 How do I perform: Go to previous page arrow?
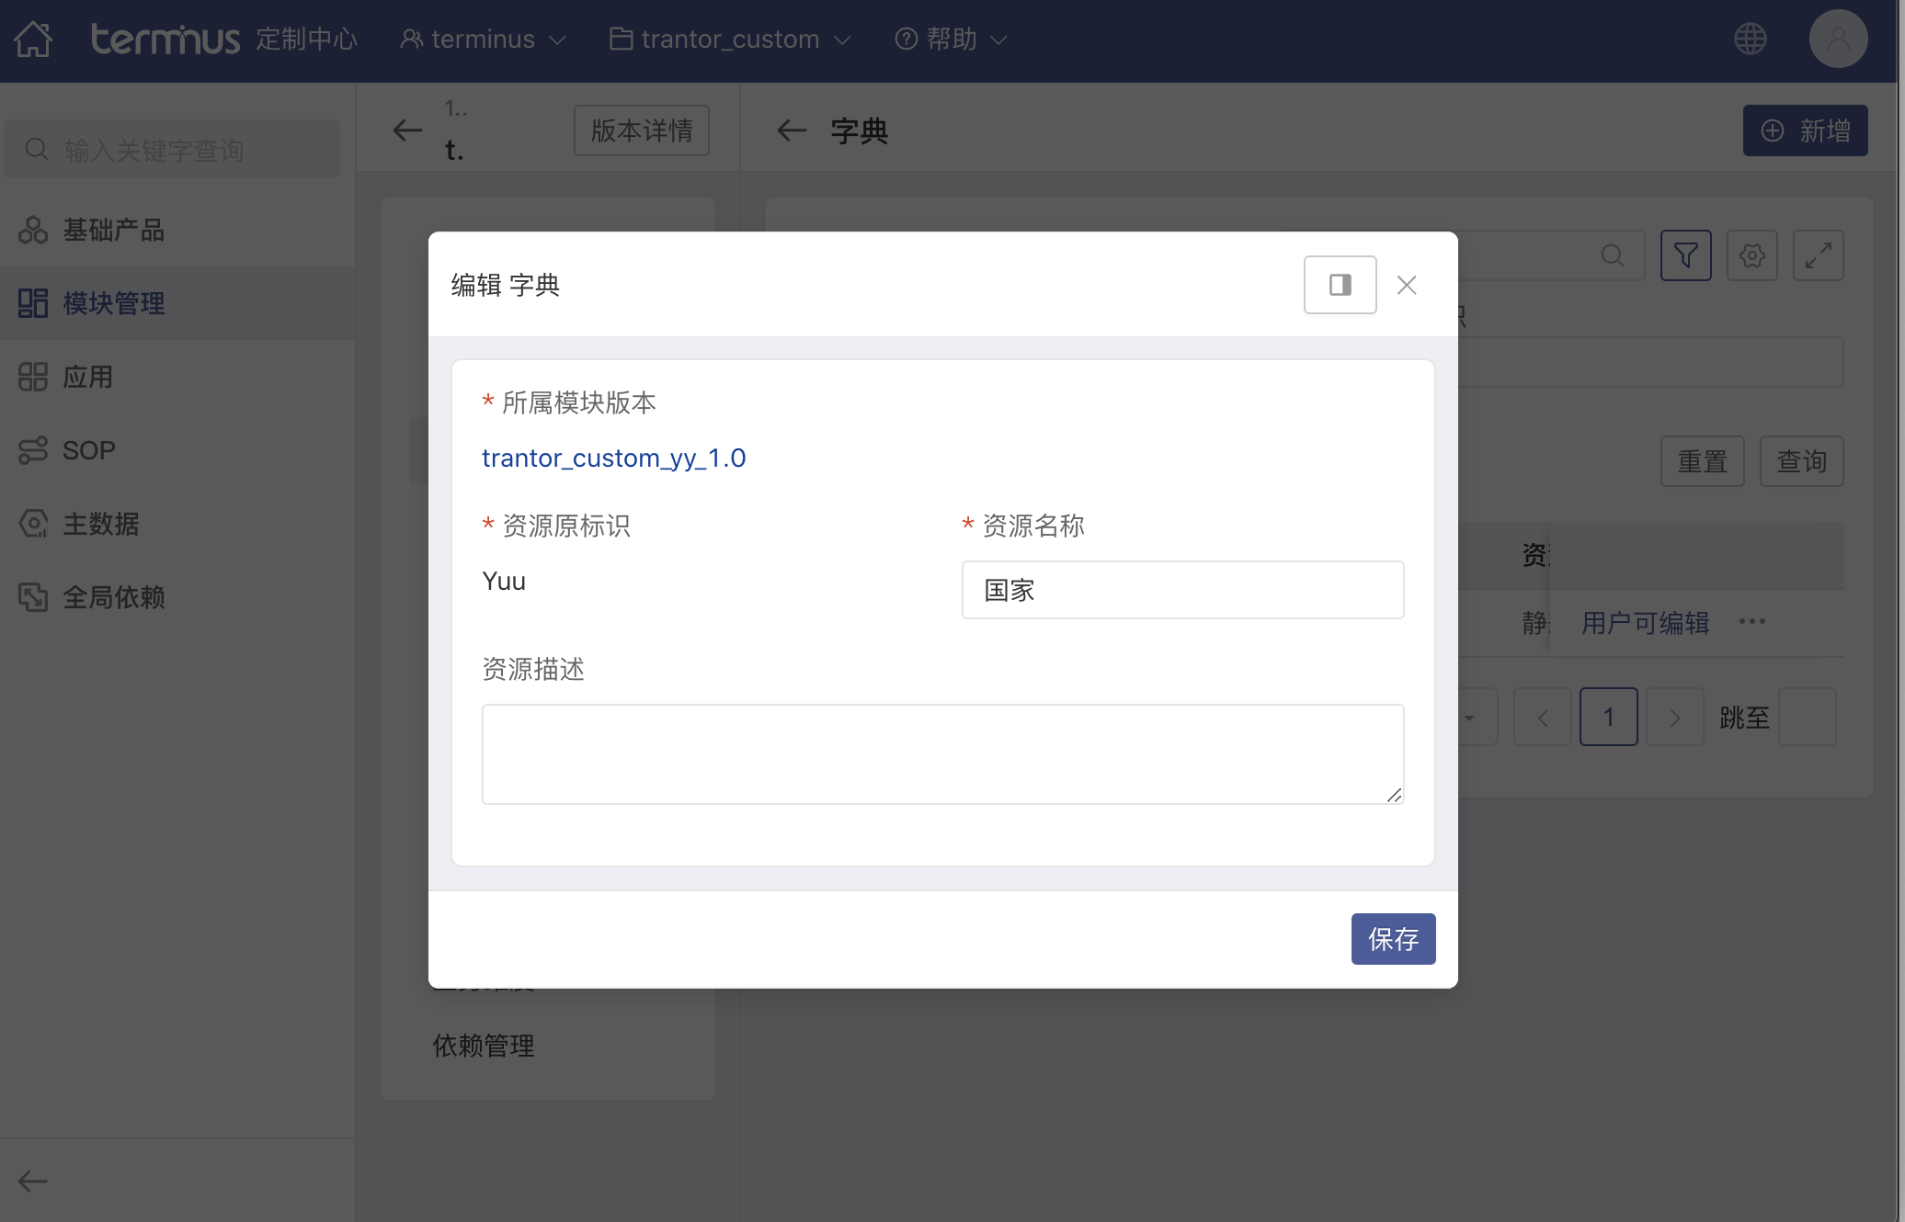pyautogui.click(x=1543, y=717)
